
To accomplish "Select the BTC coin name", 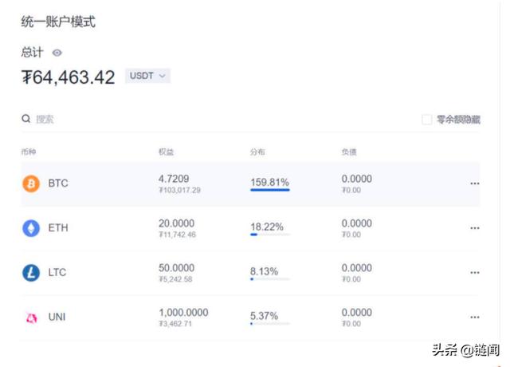I will 58,183.
